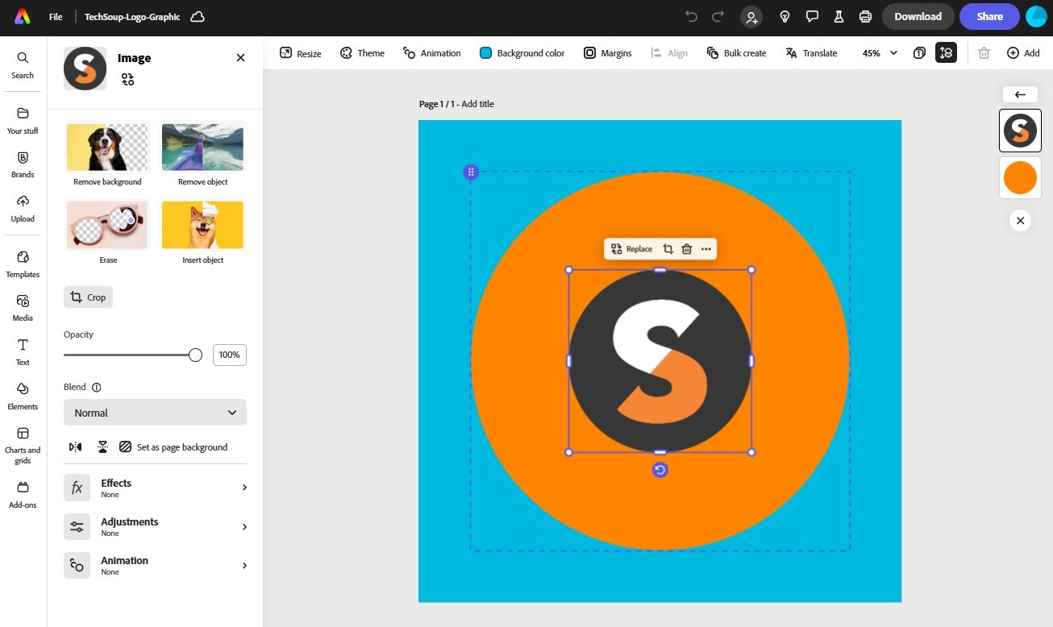Open the Brands panel
1053x627 pixels.
23,164
